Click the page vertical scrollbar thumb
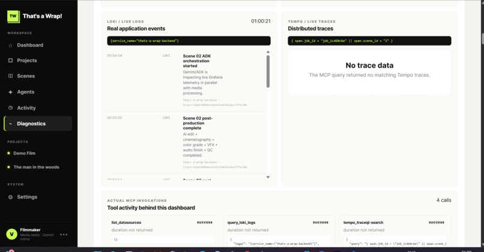This screenshot has height=252, width=484. pyautogui.click(x=482, y=38)
